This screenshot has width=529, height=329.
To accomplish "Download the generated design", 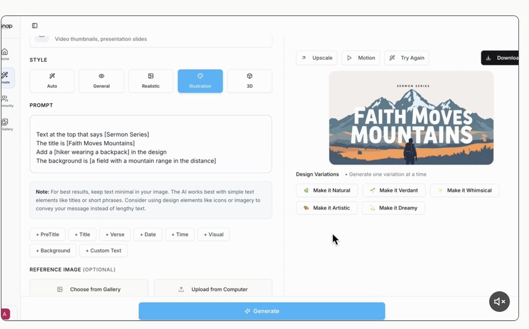I will 500,58.
